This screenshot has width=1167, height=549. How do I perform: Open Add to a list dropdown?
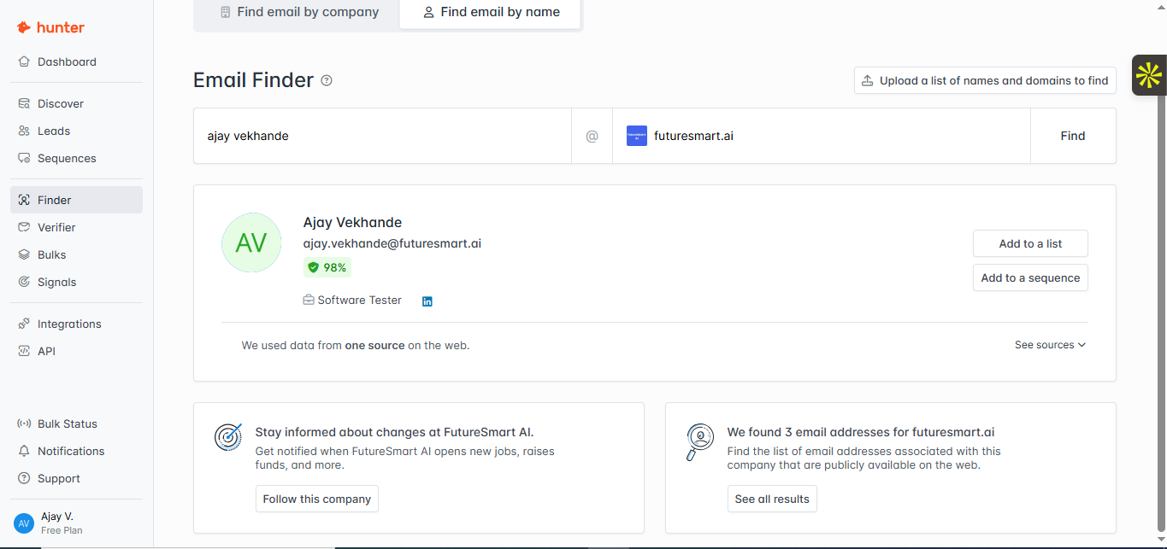click(1030, 243)
